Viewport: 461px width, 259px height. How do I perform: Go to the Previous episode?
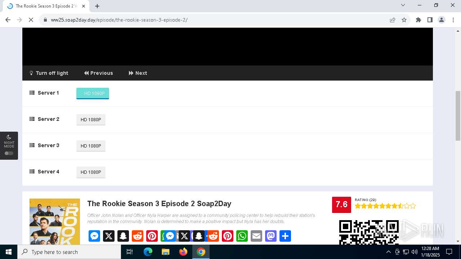pyautogui.click(x=98, y=73)
